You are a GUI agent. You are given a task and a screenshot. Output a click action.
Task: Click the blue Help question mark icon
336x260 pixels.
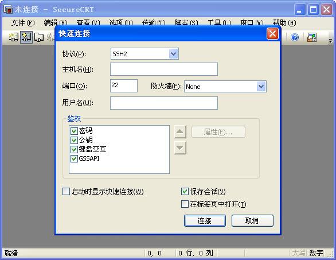pyautogui.click(x=295, y=37)
